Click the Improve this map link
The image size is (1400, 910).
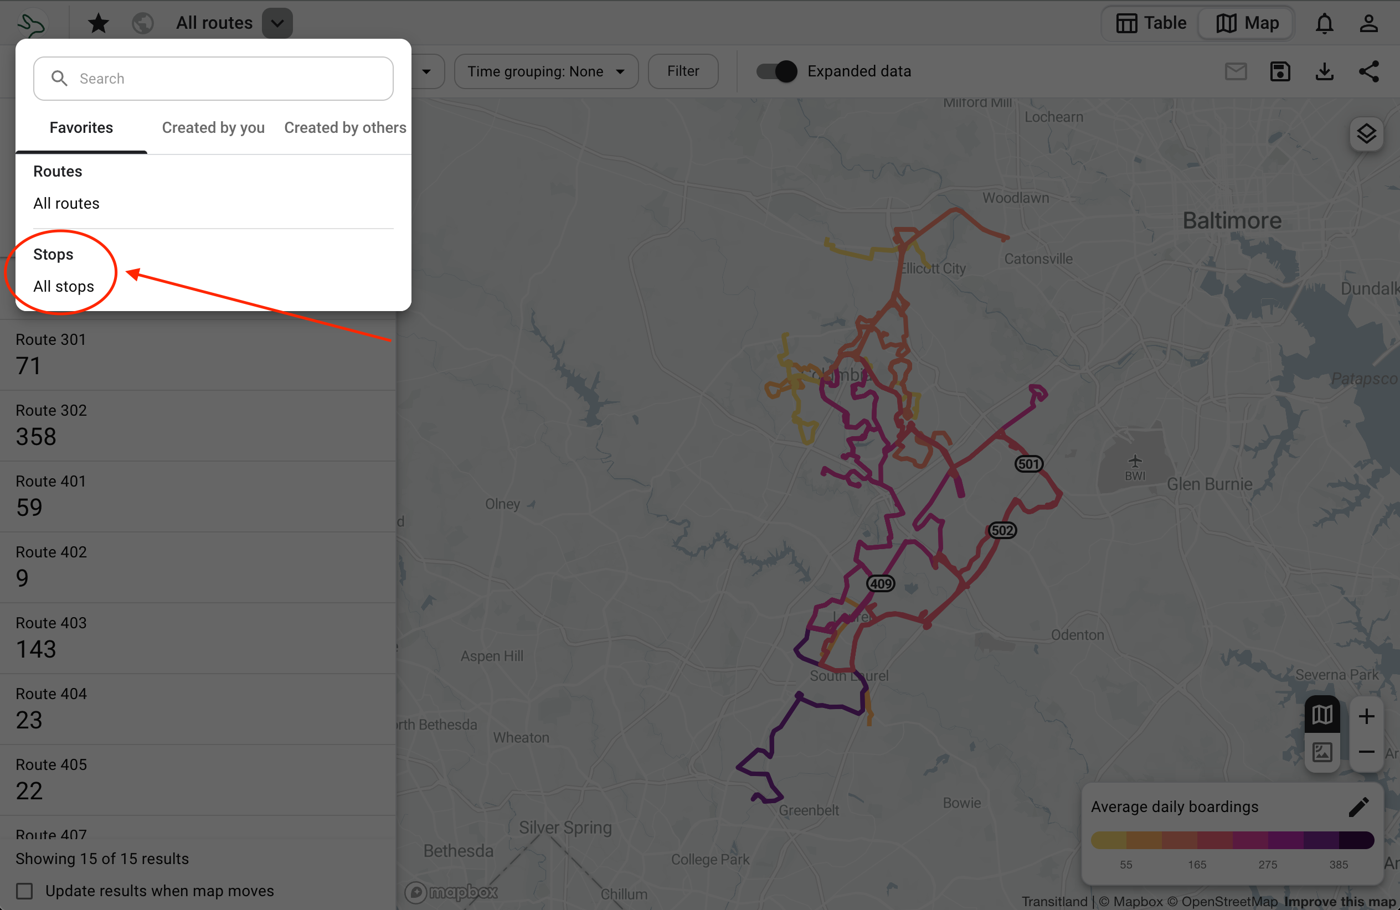[1340, 901]
